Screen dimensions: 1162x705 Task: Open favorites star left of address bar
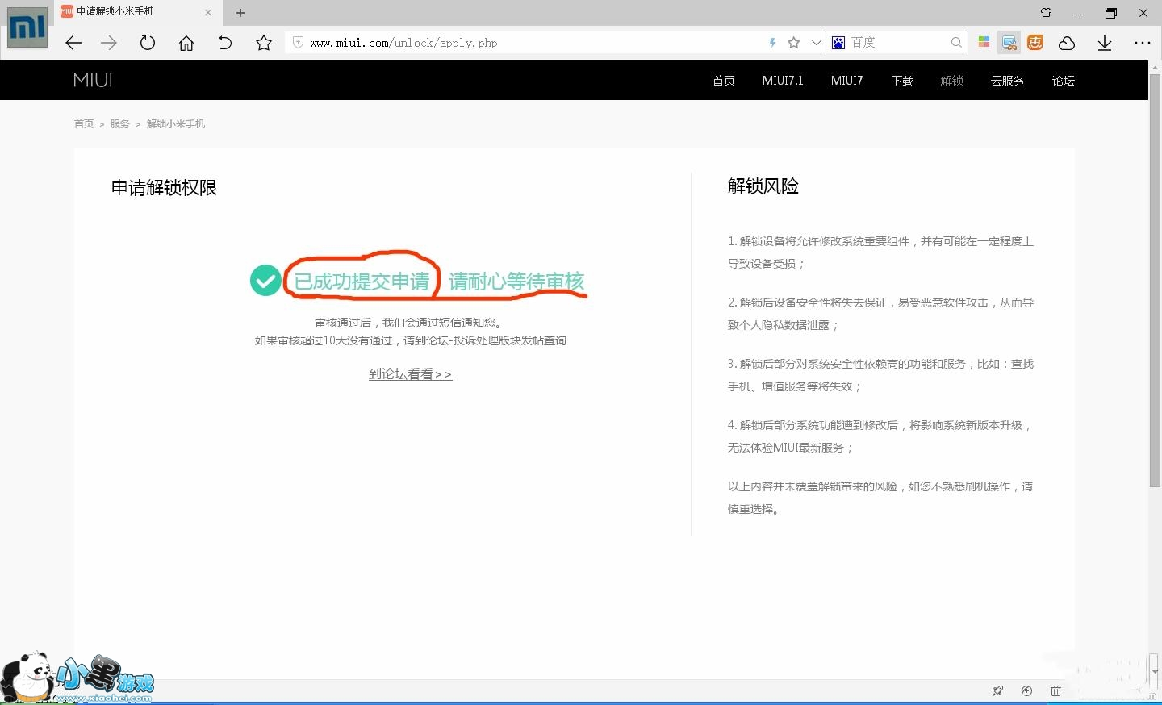click(x=264, y=43)
